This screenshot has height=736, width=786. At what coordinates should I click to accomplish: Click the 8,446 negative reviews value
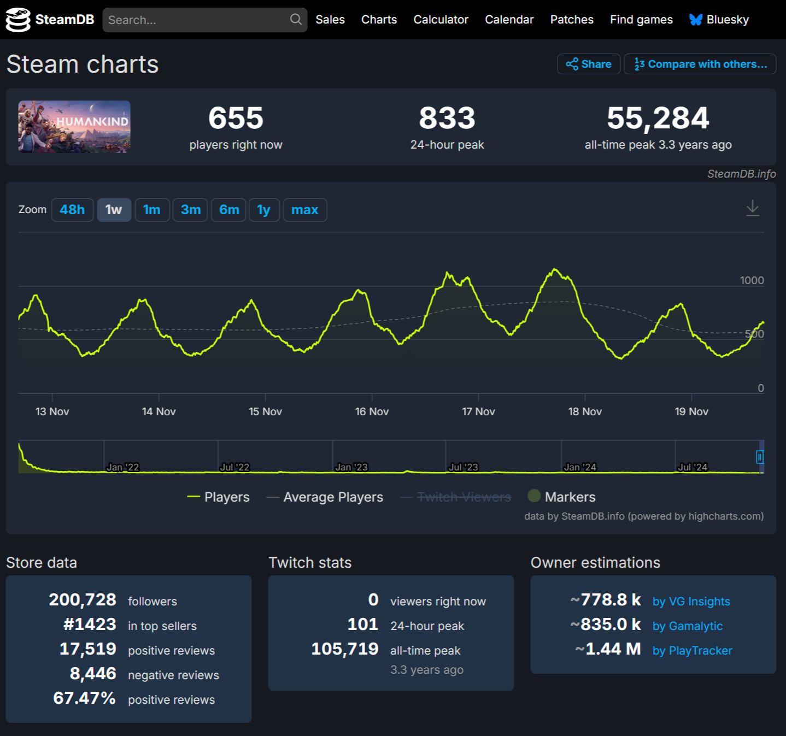click(x=93, y=673)
